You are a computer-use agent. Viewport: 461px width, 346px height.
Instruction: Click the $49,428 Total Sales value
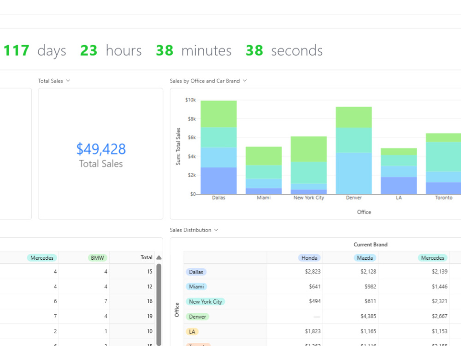[101, 149]
